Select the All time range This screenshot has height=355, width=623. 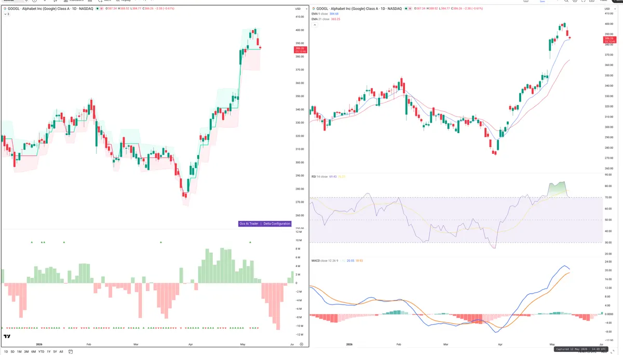(61, 352)
